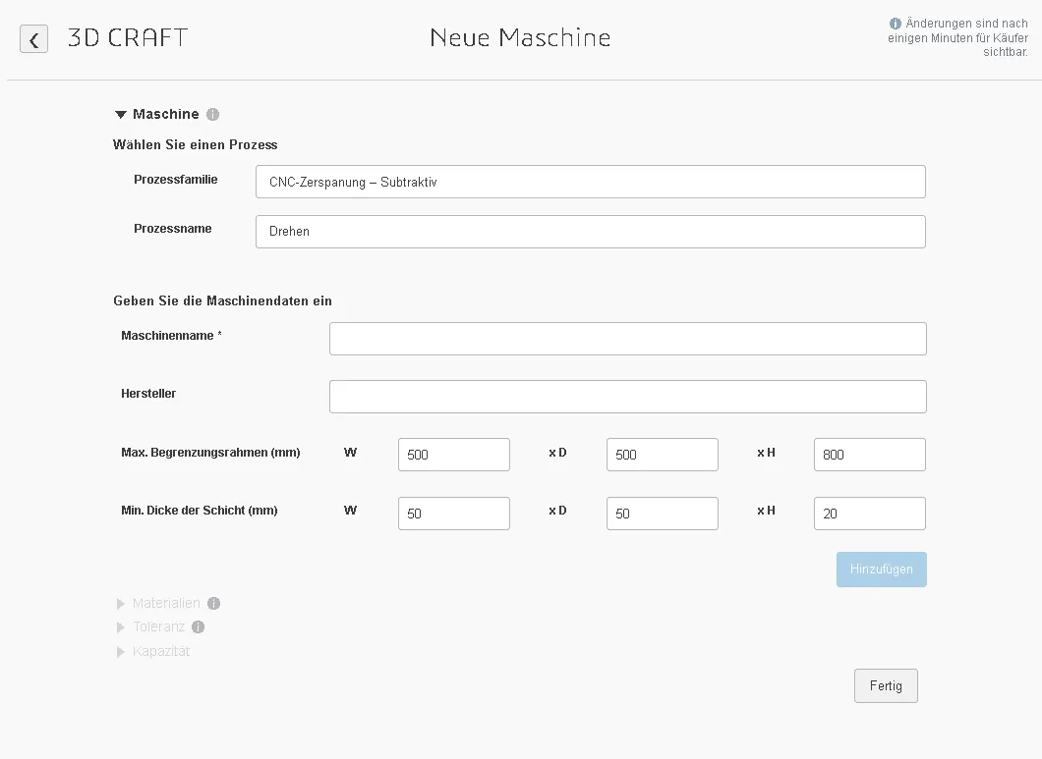Viewport: 1042px width, 759px height.
Task: Select the Min. Dicke H field with 20
Action: [869, 514]
